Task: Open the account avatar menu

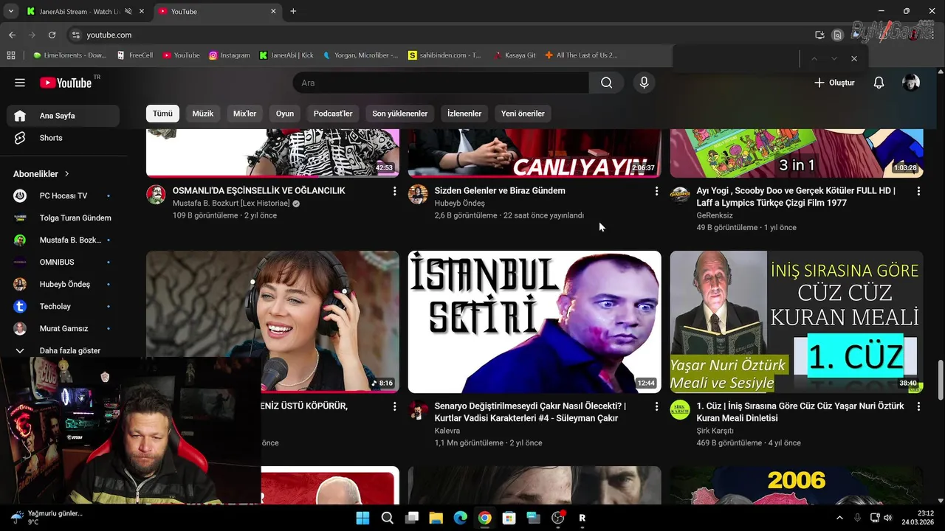Action: pos(911,83)
